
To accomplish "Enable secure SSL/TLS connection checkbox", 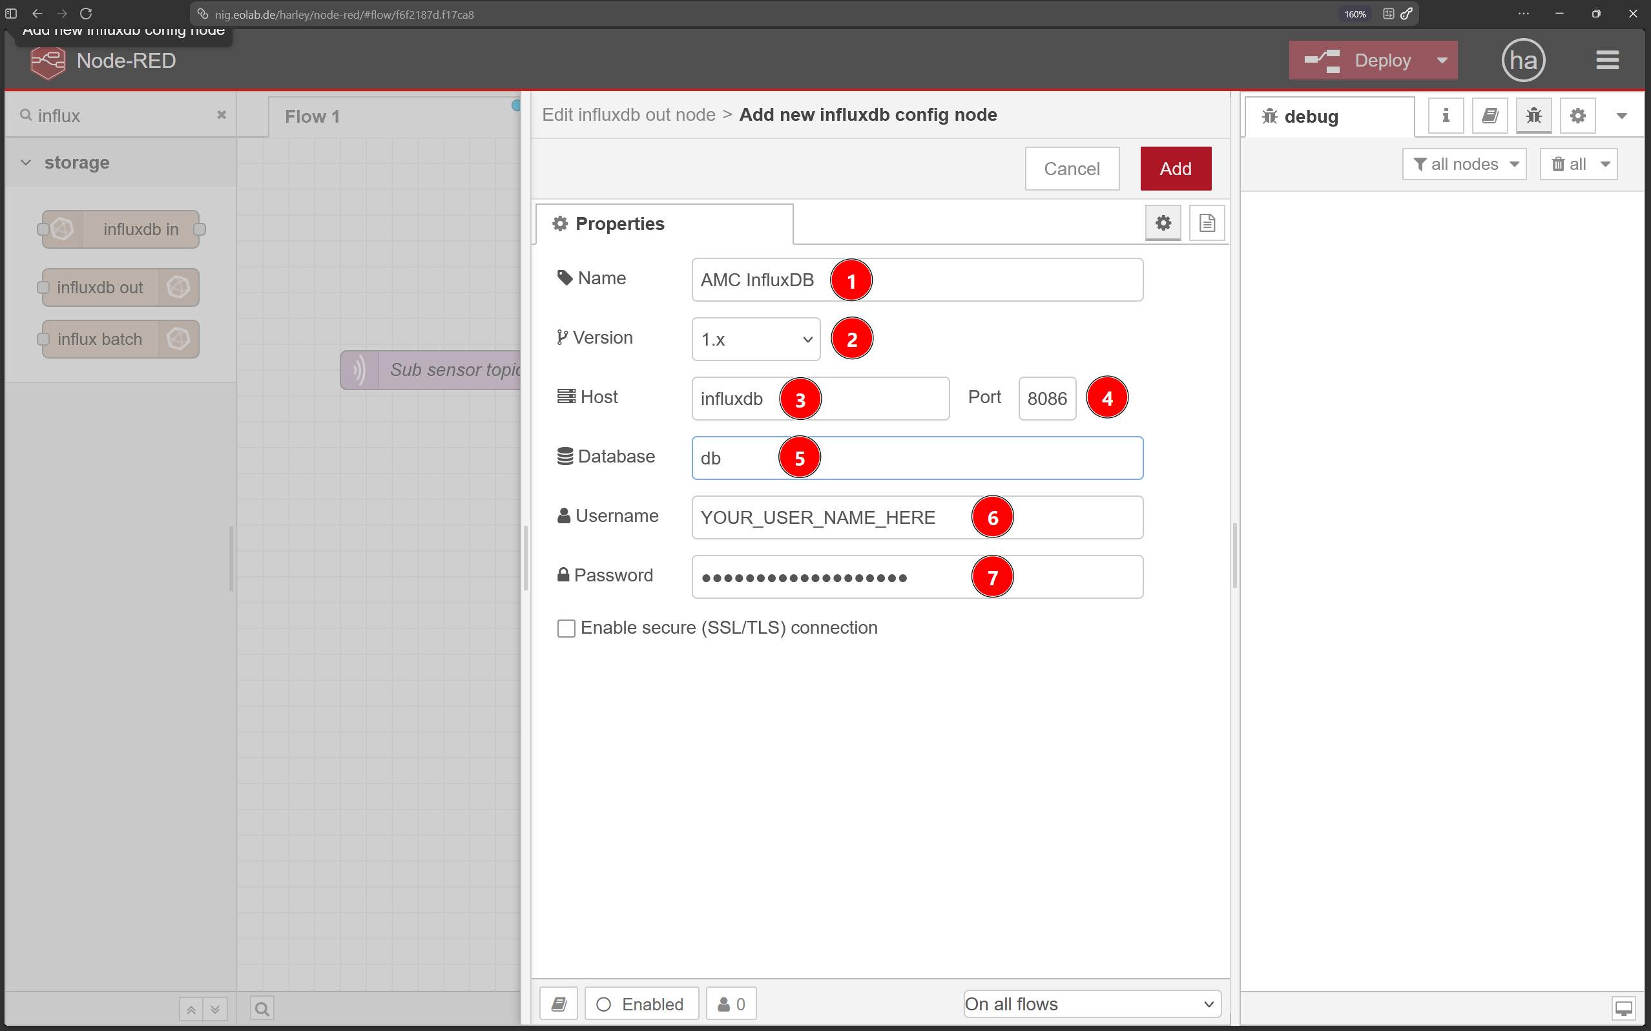I will pyautogui.click(x=566, y=628).
